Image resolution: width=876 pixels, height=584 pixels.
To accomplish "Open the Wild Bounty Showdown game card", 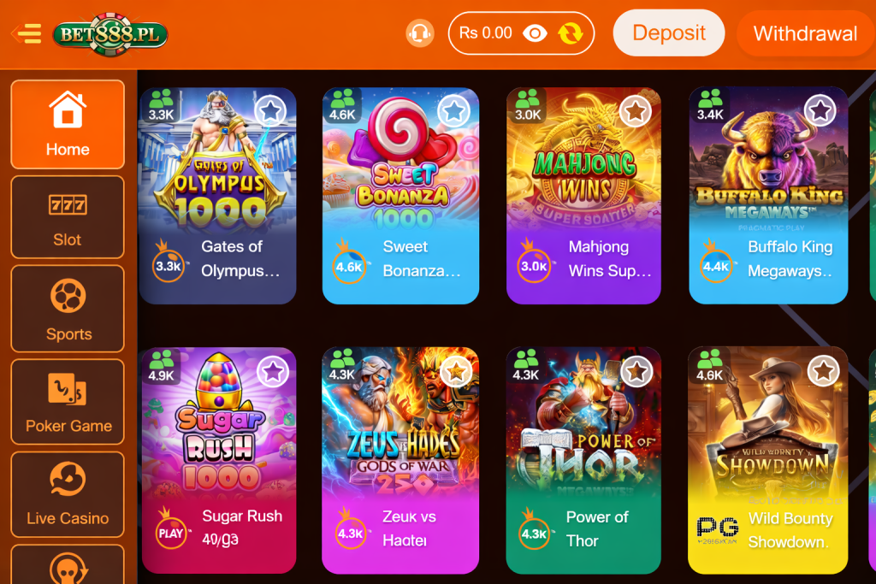I will [768, 460].
